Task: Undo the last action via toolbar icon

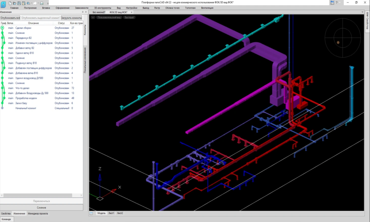Action: [x=28, y=4]
